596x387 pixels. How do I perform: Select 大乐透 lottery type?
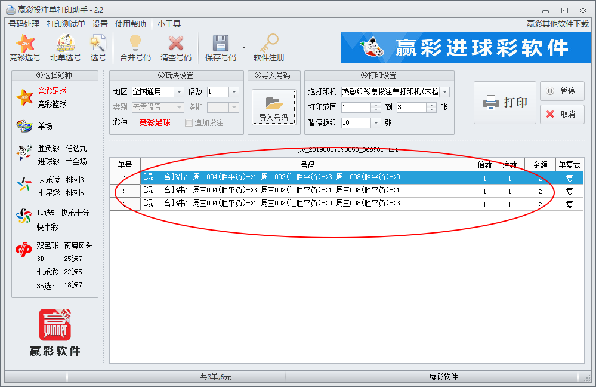coord(49,180)
